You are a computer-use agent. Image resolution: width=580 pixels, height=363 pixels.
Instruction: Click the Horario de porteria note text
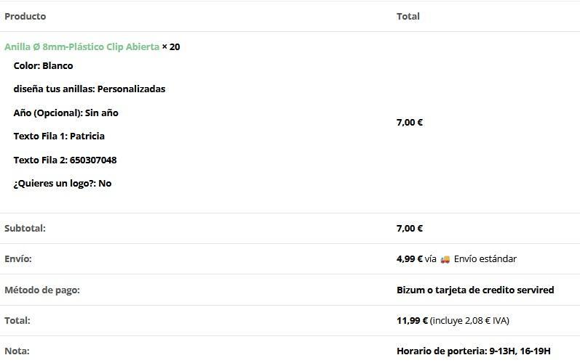(x=474, y=351)
